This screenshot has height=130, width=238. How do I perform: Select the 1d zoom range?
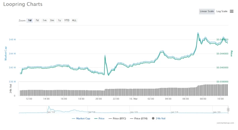[30, 20]
